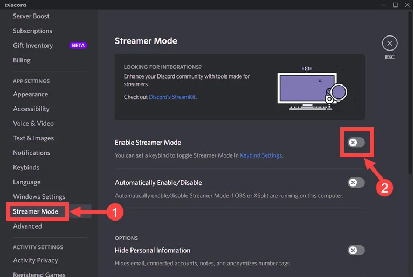Image resolution: width=414 pixels, height=277 pixels.
Task: Open Billing settings
Action: click(22, 60)
